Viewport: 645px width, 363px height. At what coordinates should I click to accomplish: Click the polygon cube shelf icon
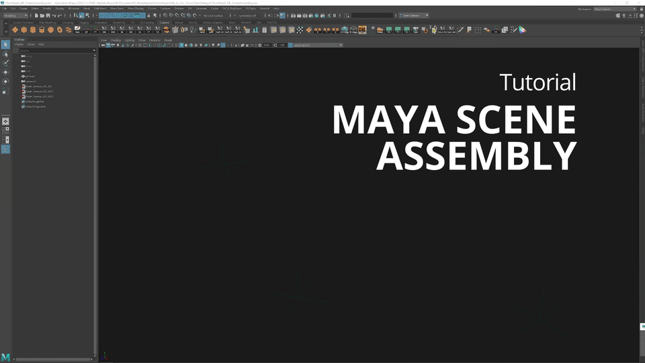[24, 30]
